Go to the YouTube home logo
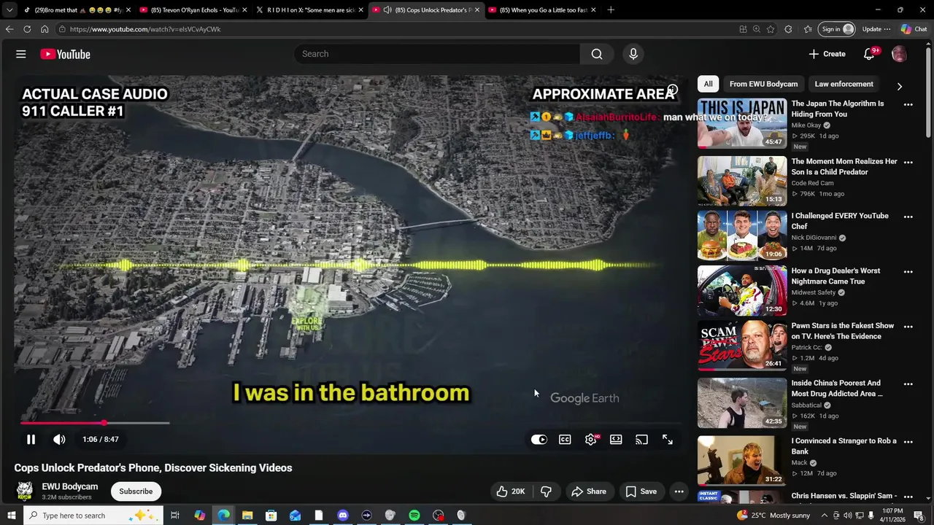934x525 pixels. point(65,54)
